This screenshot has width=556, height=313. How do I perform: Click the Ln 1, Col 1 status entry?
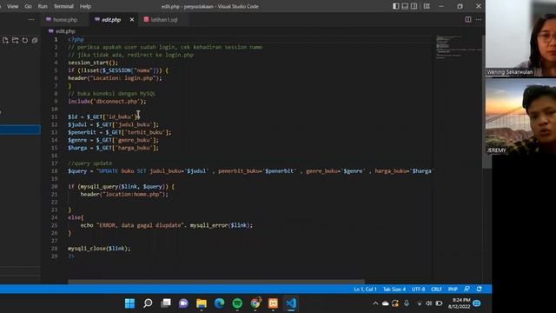[365, 290]
